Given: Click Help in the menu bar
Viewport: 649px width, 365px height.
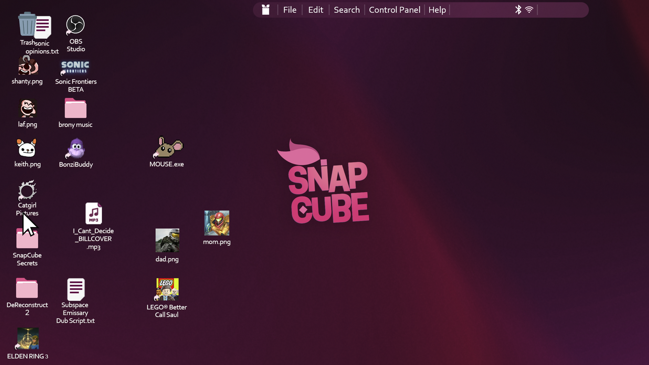Looking at the screenshot, I should pyautogui.click(x=437, y=10).
